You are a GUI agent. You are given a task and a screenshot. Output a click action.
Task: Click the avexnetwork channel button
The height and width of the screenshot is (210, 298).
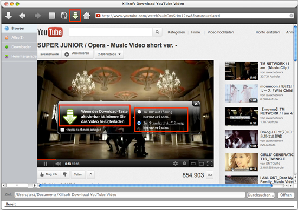49,54
